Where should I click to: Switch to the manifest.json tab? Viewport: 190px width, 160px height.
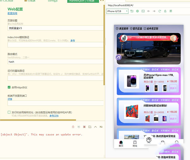[83, 1]
